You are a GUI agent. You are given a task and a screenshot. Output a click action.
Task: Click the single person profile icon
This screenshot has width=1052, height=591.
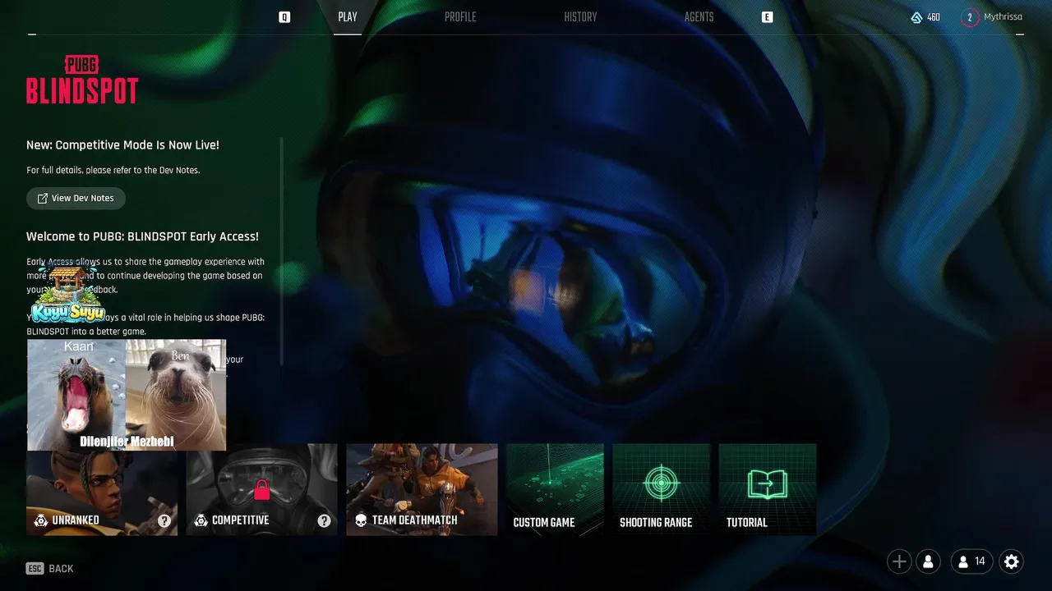[x=928, y=561]
